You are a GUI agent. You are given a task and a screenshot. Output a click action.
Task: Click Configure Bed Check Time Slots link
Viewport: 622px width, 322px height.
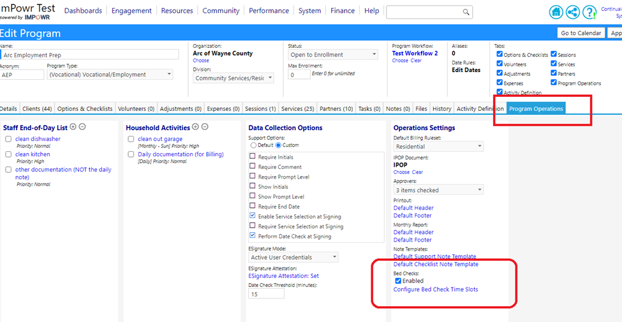coord(436,289)
